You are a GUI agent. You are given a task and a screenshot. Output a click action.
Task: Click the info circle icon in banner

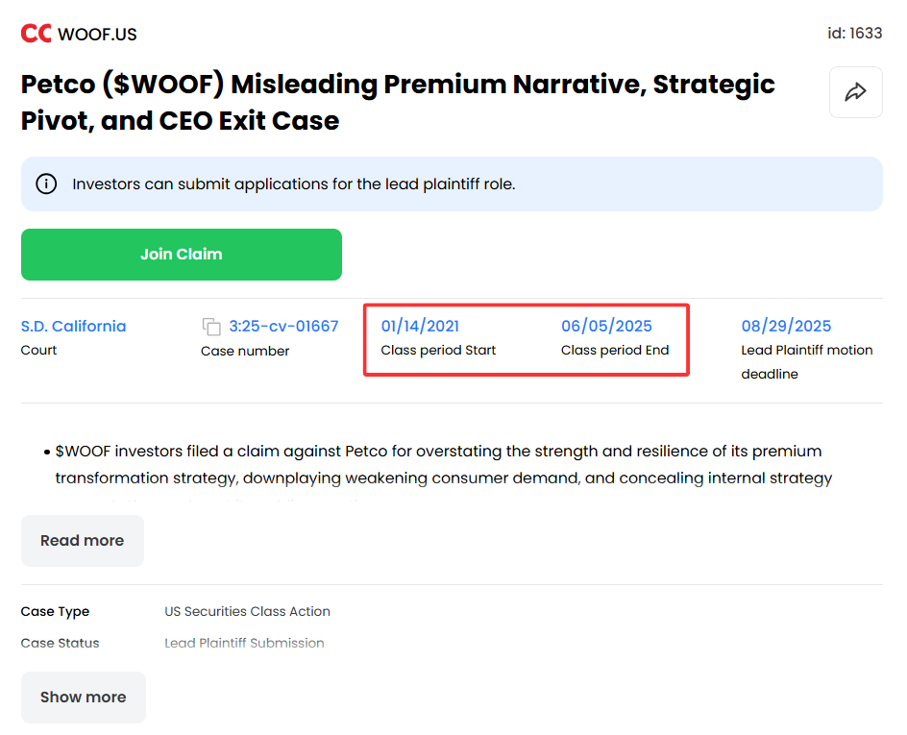[x=46, y=184]
